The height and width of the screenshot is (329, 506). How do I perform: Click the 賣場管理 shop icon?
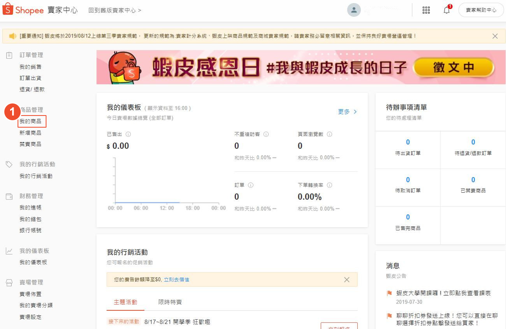coord(9,283)
